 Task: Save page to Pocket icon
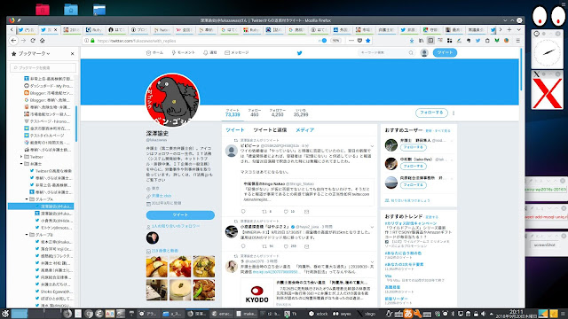pos(359,41)
